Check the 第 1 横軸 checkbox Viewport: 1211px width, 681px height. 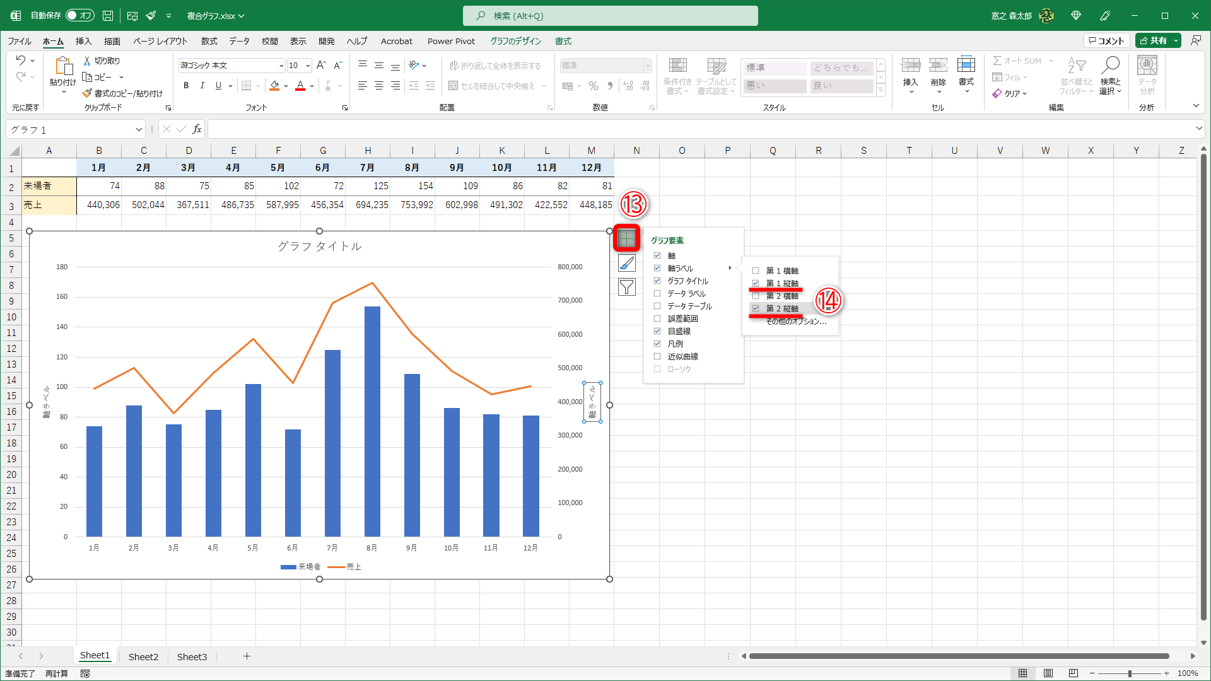click(x=756, y=271)
